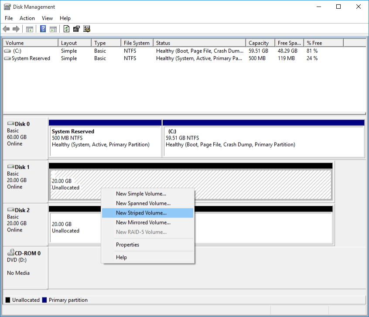Image resolution: width=369 pixels, height=317 pixels.
Task: Click the Disk 1 drive icon
Action: coord(11,167)
